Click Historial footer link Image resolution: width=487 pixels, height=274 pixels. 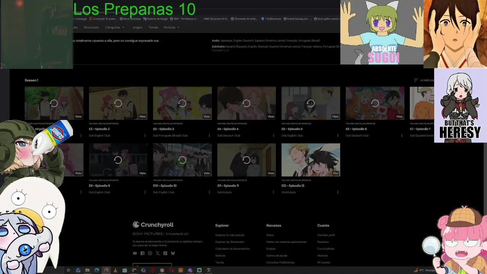pos(322,256)
